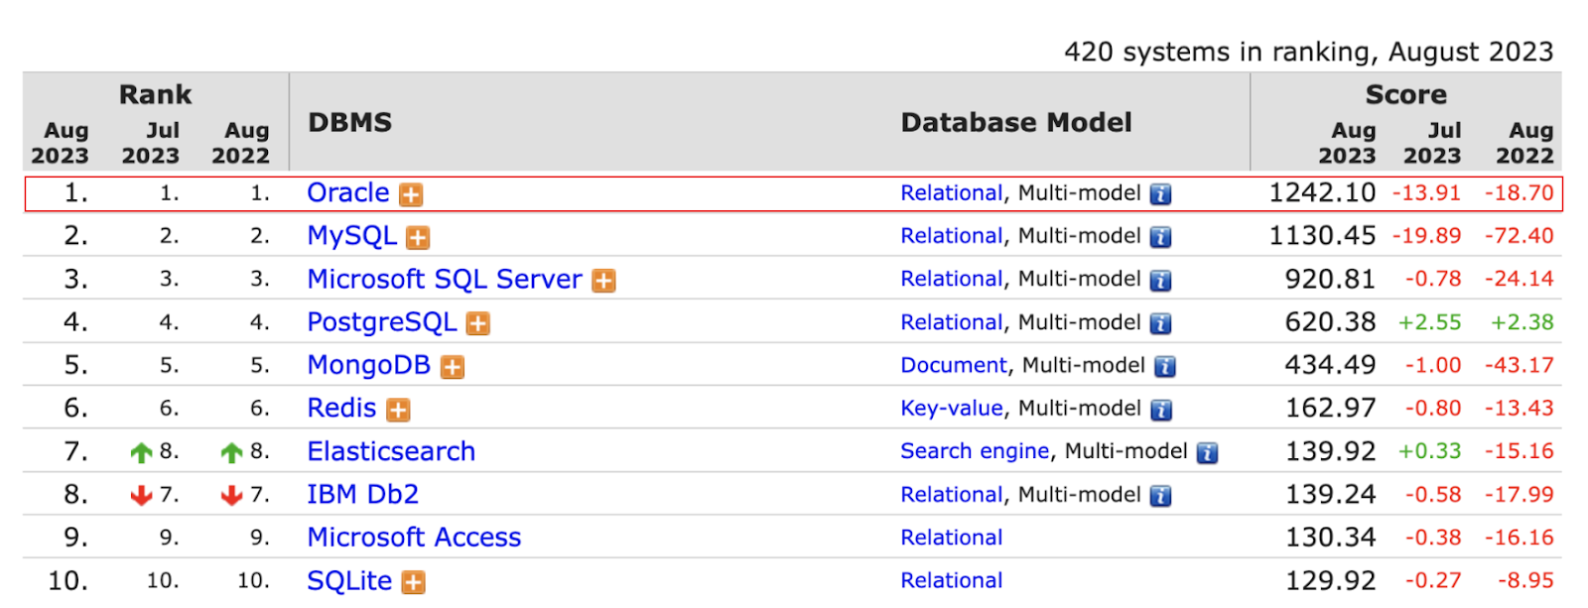Click the plus icon next to Redis
Screen dimensions: 1588x608
[x=398, y=410]
